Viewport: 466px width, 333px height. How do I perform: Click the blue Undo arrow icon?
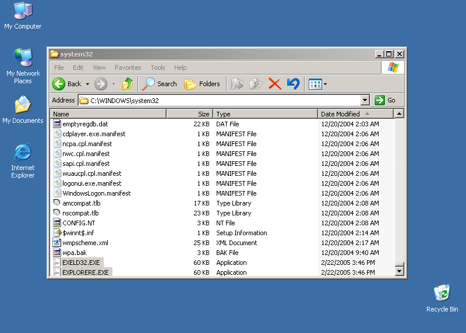294,84
